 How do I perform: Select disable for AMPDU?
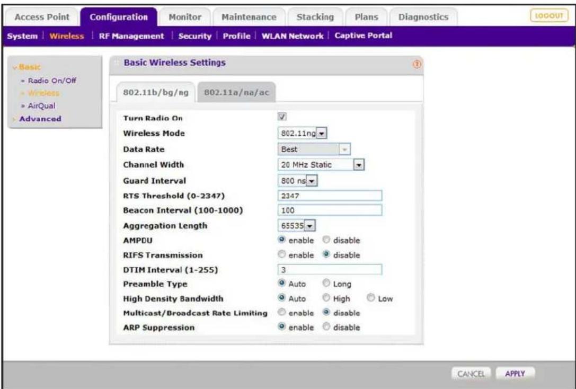click(326, 240)
